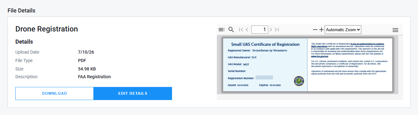Click the redacted Registration Number field
This screenshot has height=115, width=418.
click(x=264, y=78)
